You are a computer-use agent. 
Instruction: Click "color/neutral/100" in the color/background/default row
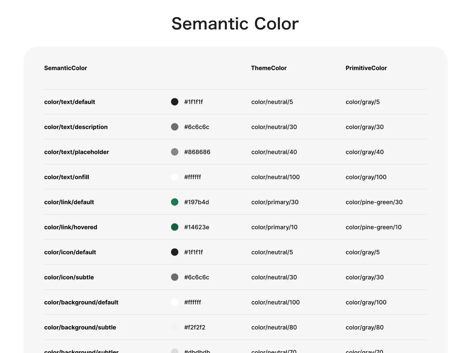(276, 302)
